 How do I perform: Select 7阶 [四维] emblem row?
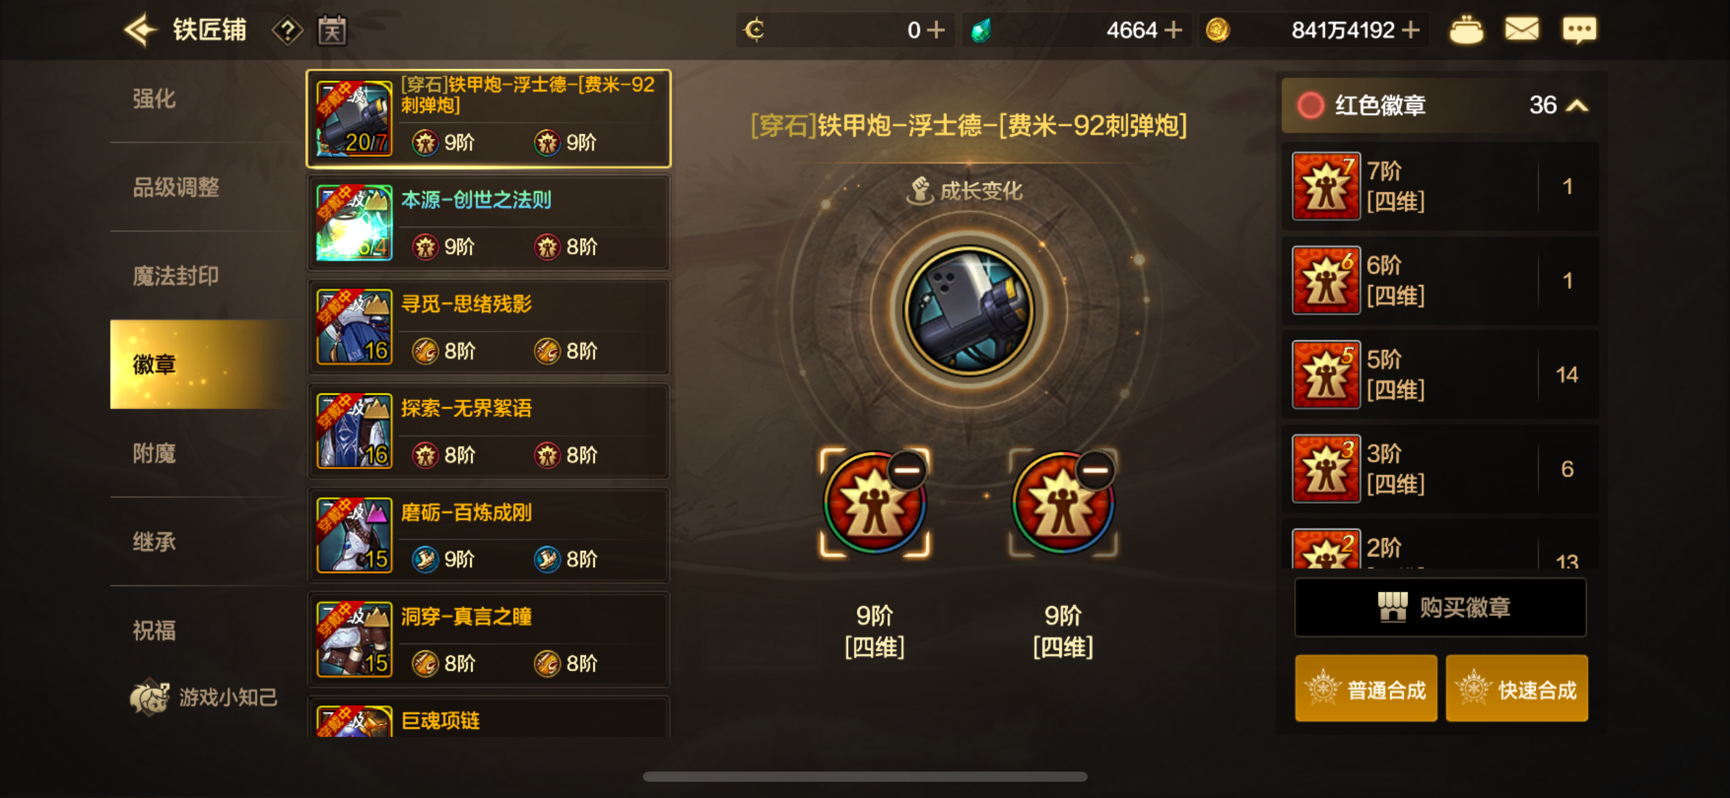(1440, 186)
